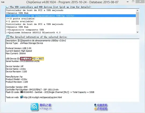Viewport: 145px width, 113px height.
Task: Click the USB devices list header icon
Action: coord(7,7)
